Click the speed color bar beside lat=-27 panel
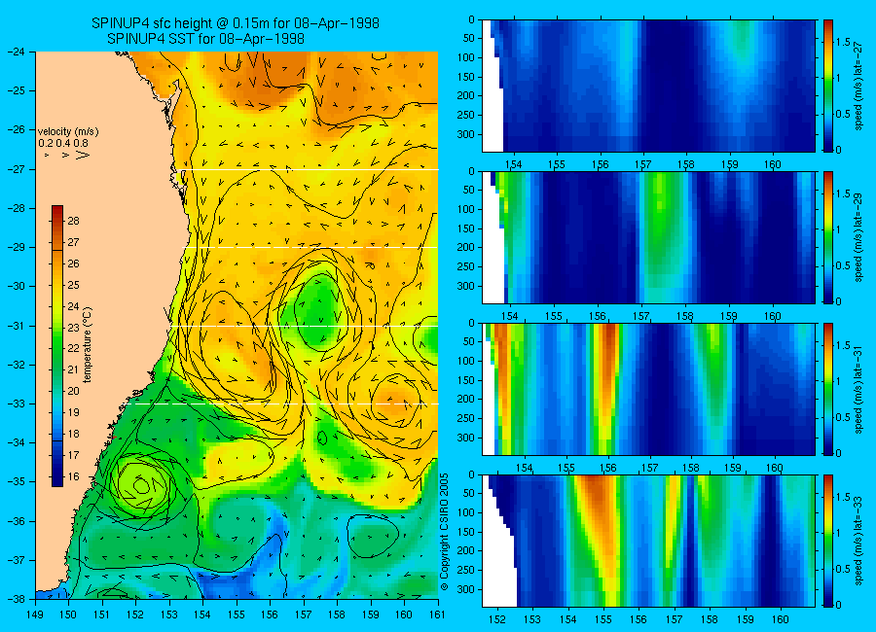The height and width of the screenshot is (632, 876). click(x=828, y=86)
